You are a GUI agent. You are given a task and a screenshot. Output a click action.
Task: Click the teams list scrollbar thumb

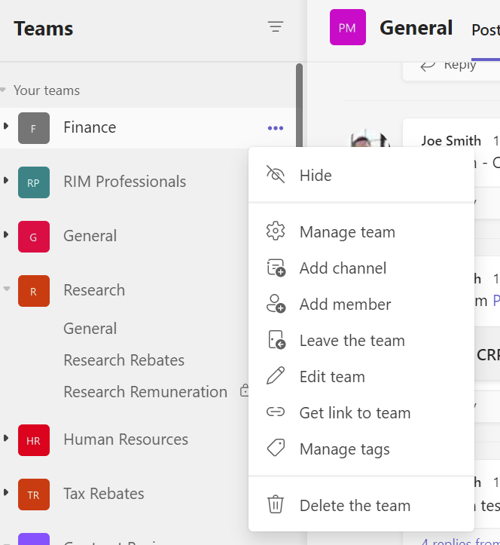299,106
